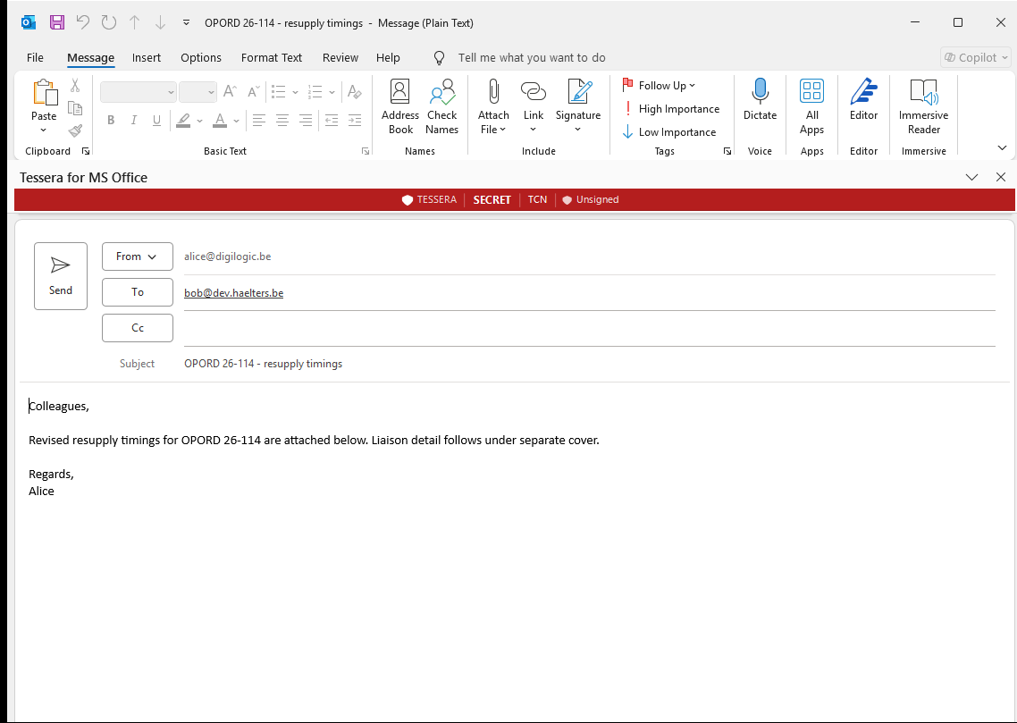Toggle Bold formatting

[111, 120]
